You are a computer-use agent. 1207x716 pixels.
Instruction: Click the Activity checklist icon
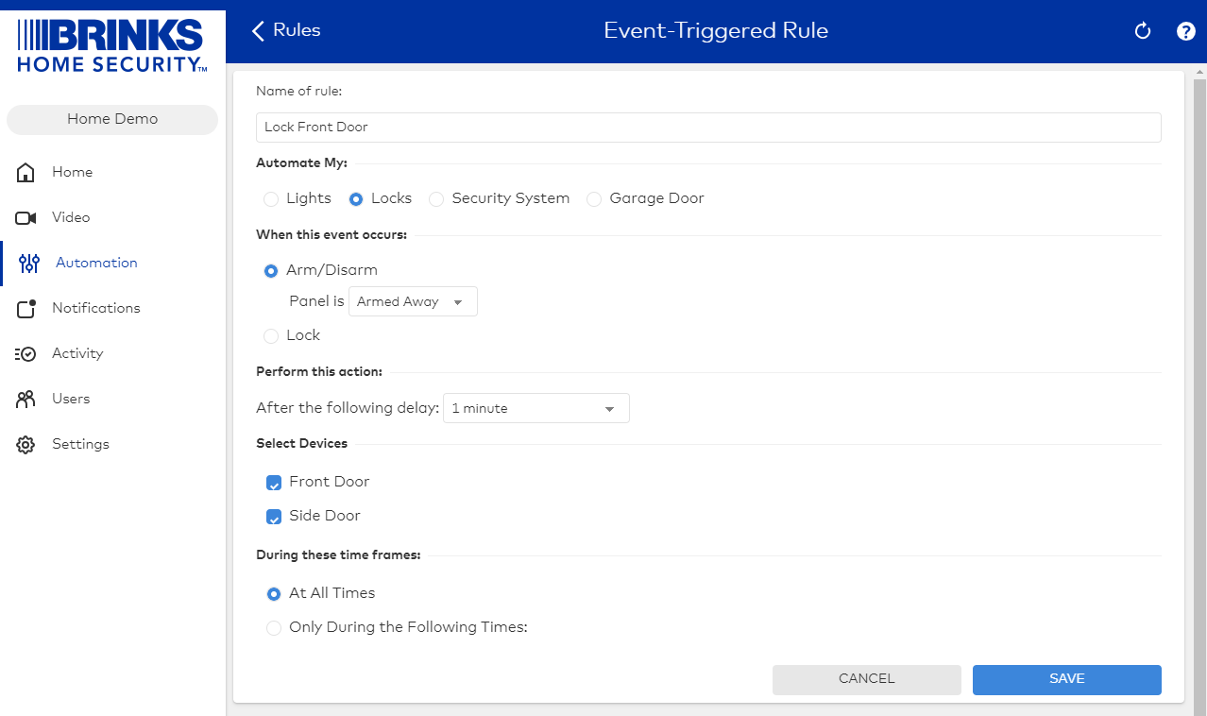[25, 353]
